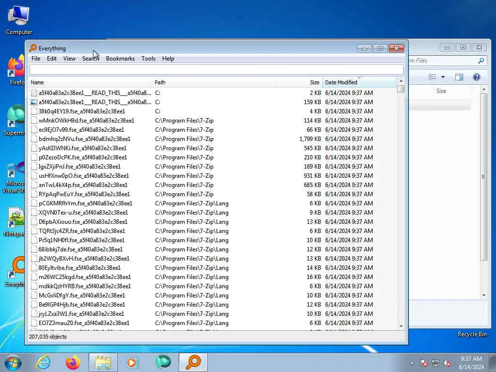Click the results list scrollbar thumb

(x=401, y=89)
